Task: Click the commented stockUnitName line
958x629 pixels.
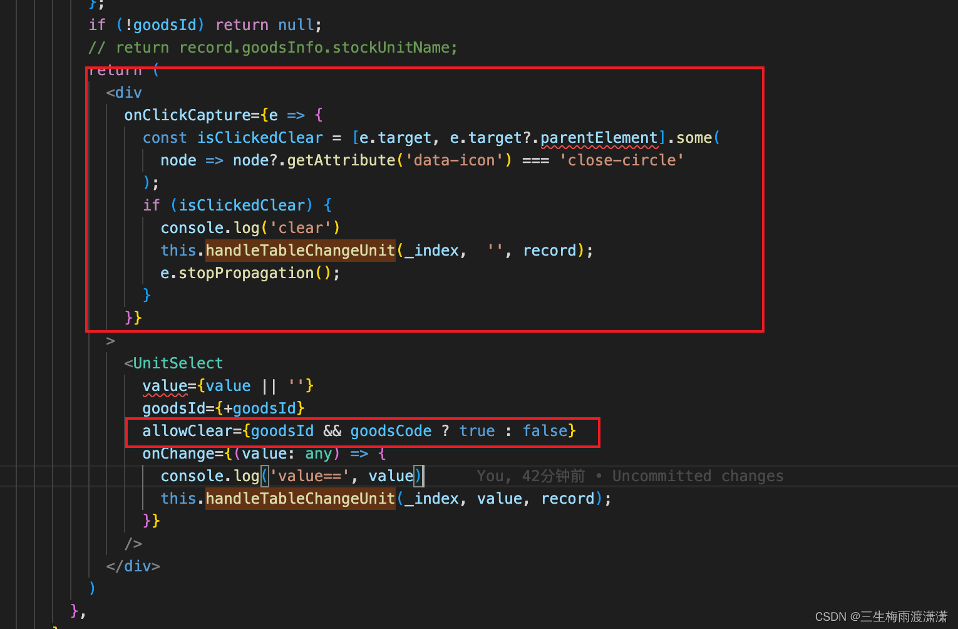Action: point(272,47)
